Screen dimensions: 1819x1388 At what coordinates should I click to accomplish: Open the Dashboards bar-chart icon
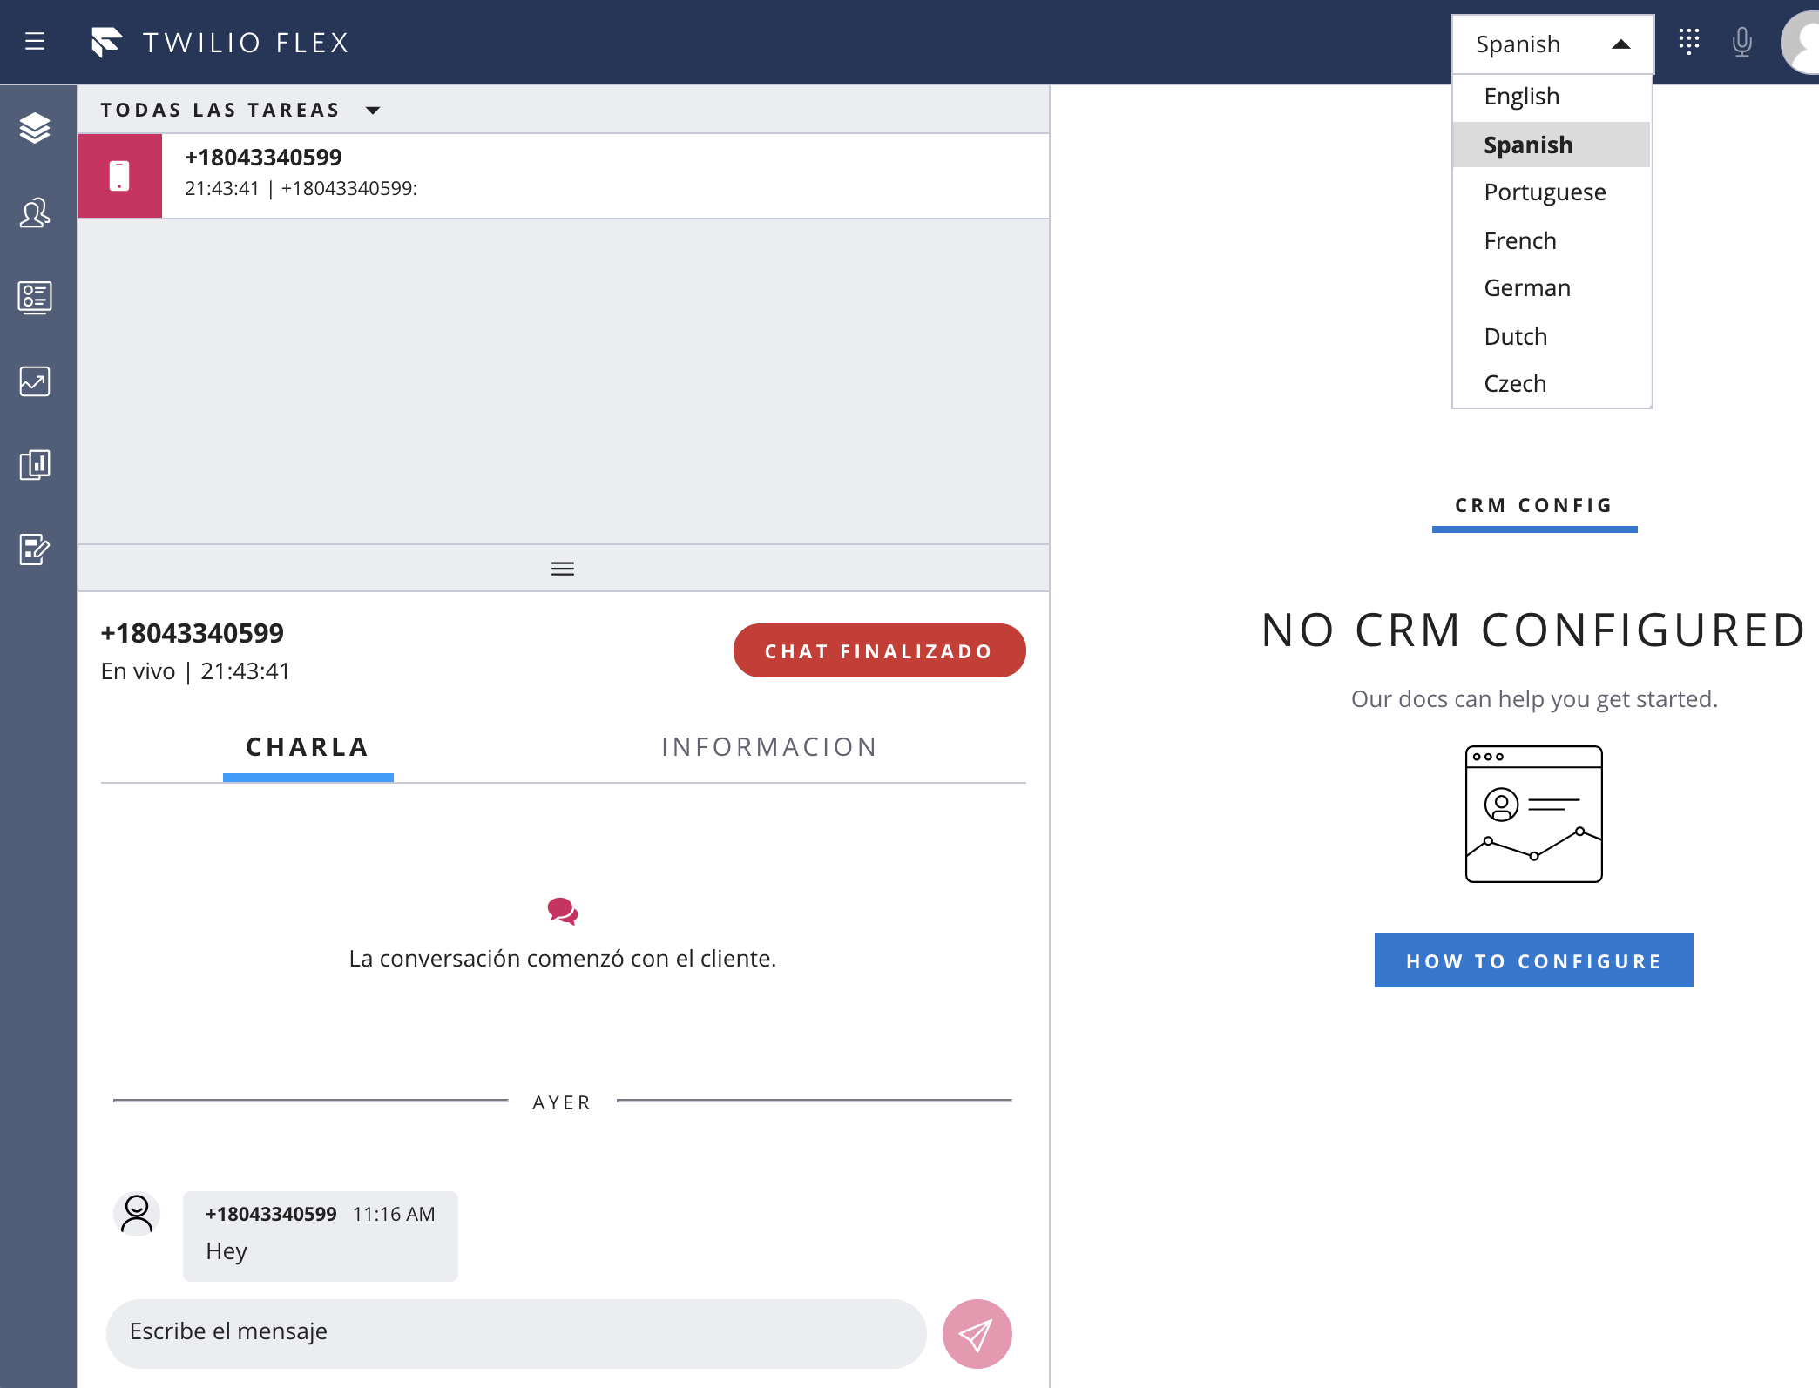(35, 465)
